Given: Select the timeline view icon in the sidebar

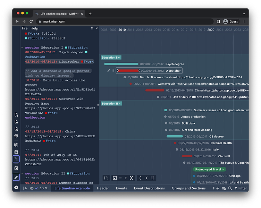Looking at the screenshot, I should point(16,159).
